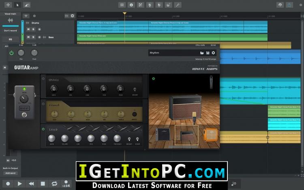304x190 pixels.
Task: Click the wrench settings tool icon
Action: coord(178,5)
